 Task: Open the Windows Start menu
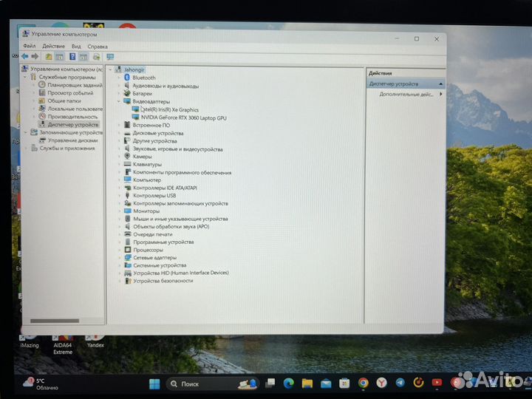tap(154, 383)
